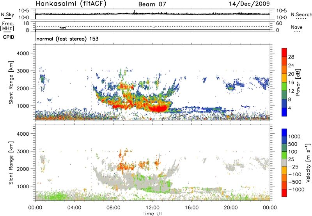Click the "-25" velocity color bar label
The image size is (312, 216).
coord(293,167)
